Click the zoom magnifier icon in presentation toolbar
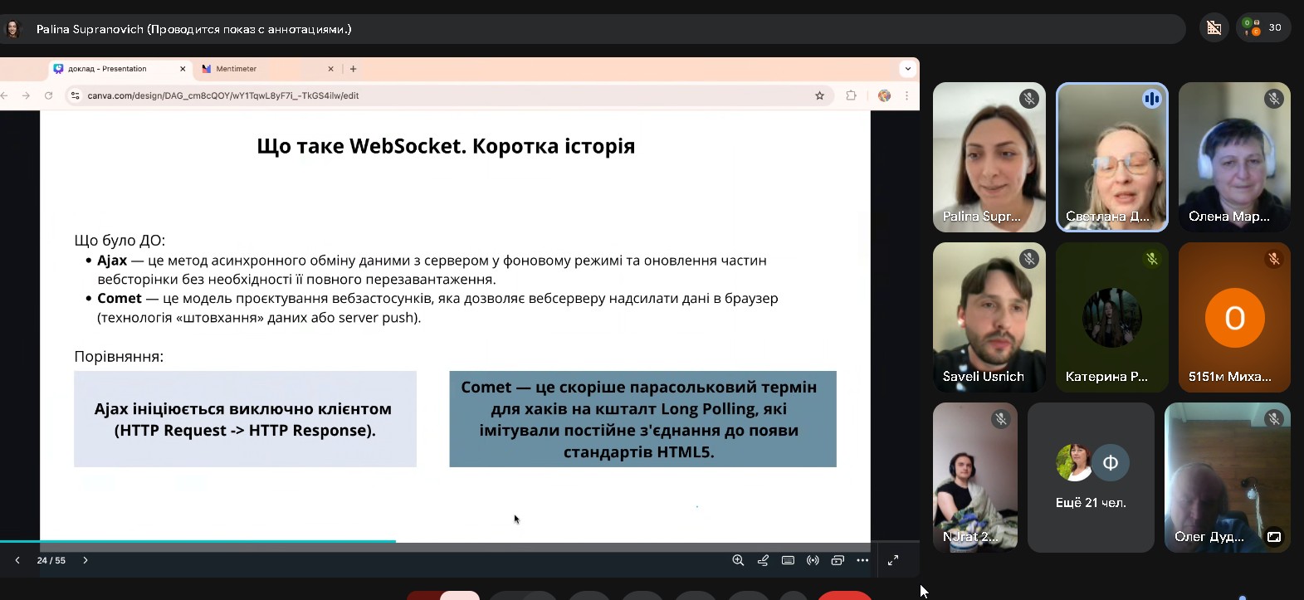This screenshot has height=600, width=1304. 737,560
